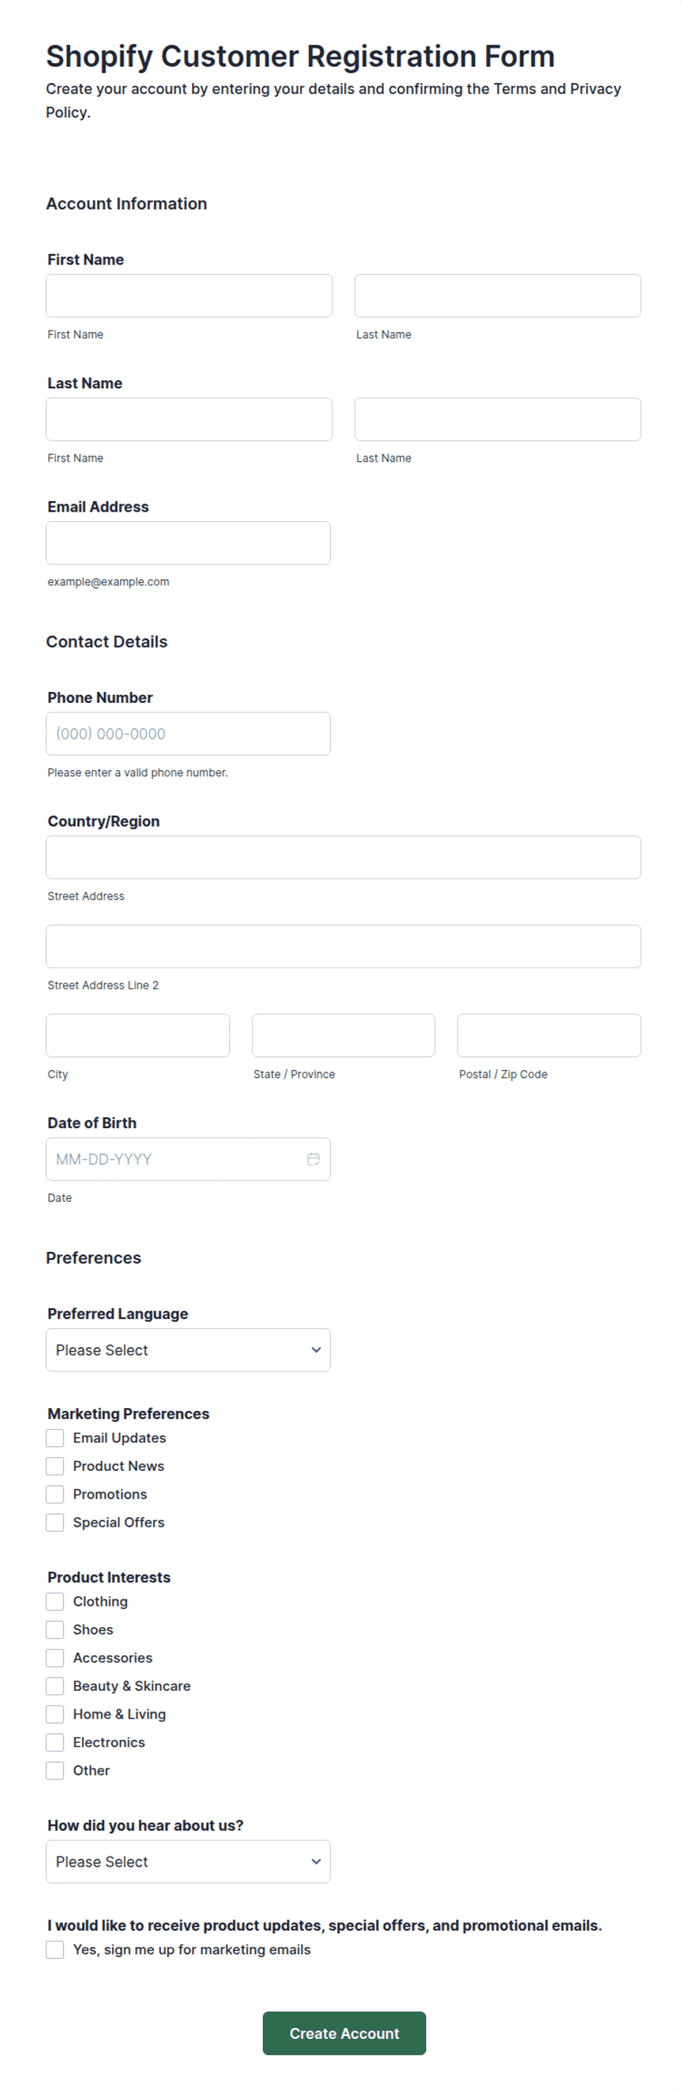
Task: Select the Street Address Line 2 field
Action: [x=343, y=946]
